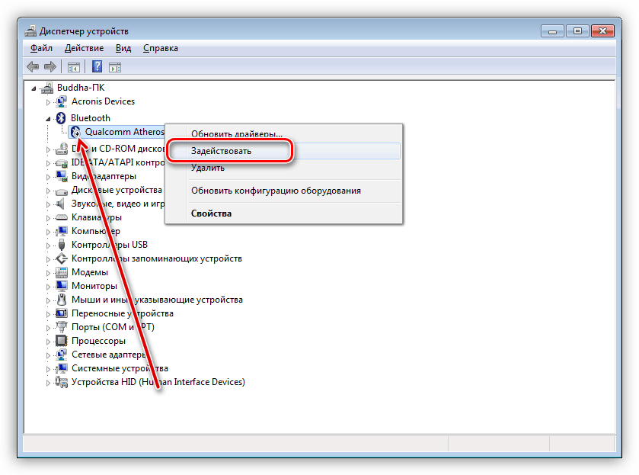Image resolution: width=639 pixels, height=475 pixels.
Task: Click the mouse devices icon
Action: coord(62,300)
